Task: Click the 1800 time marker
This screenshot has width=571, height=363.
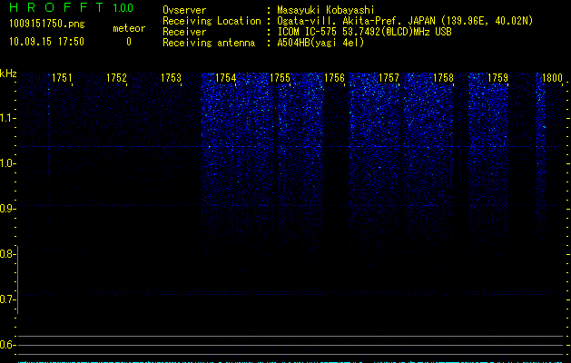Action: [x=552, y=78]
